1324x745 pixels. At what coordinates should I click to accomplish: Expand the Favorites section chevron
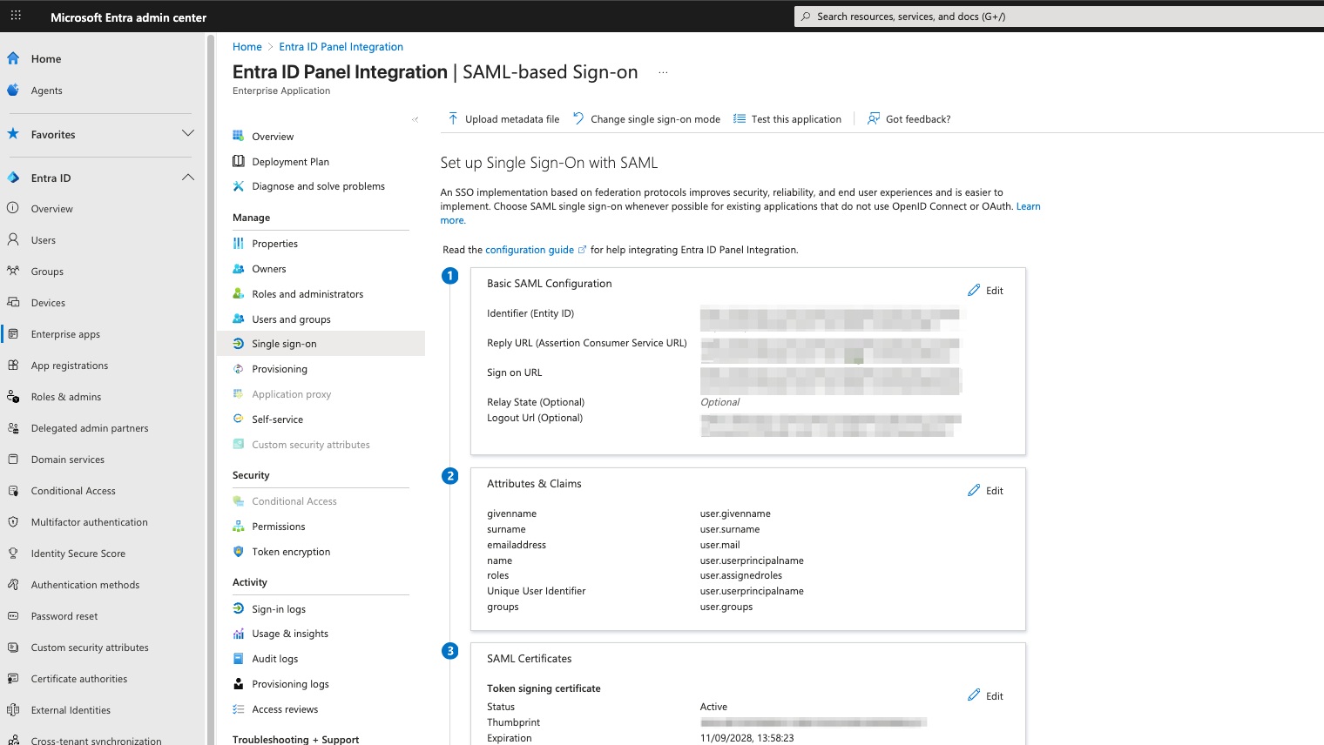tap(187, 134)
